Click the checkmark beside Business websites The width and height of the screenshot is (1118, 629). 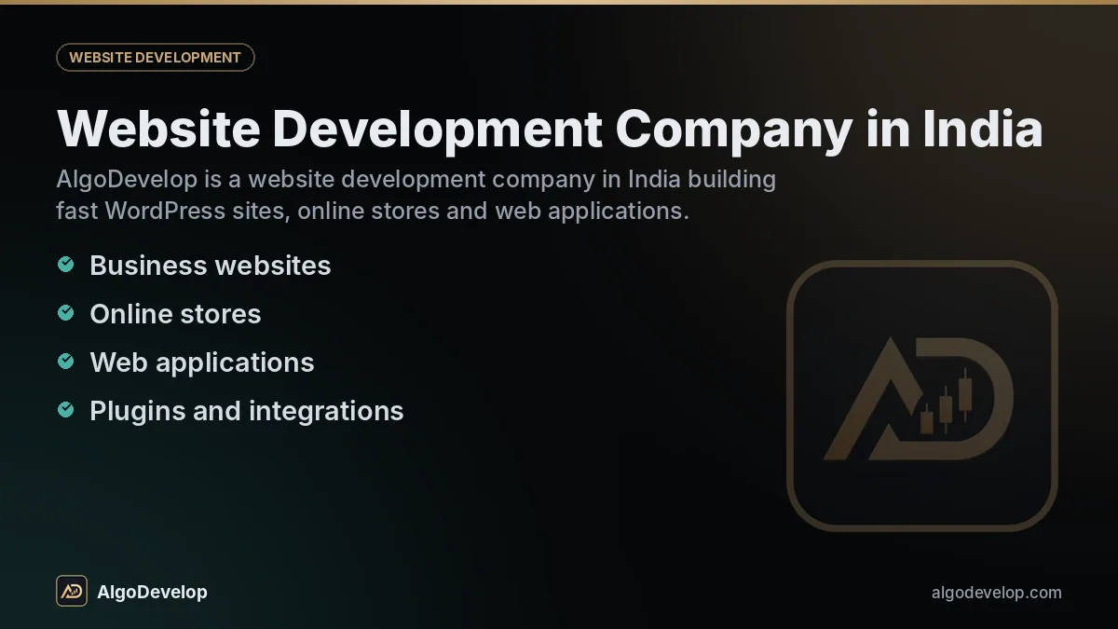click(65, 265)
